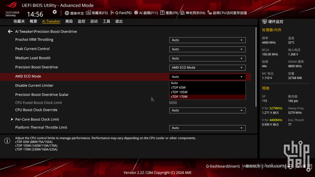Click the SP 115 value
Viewport: 315px width, 177px height.
[x=264, y=101]
